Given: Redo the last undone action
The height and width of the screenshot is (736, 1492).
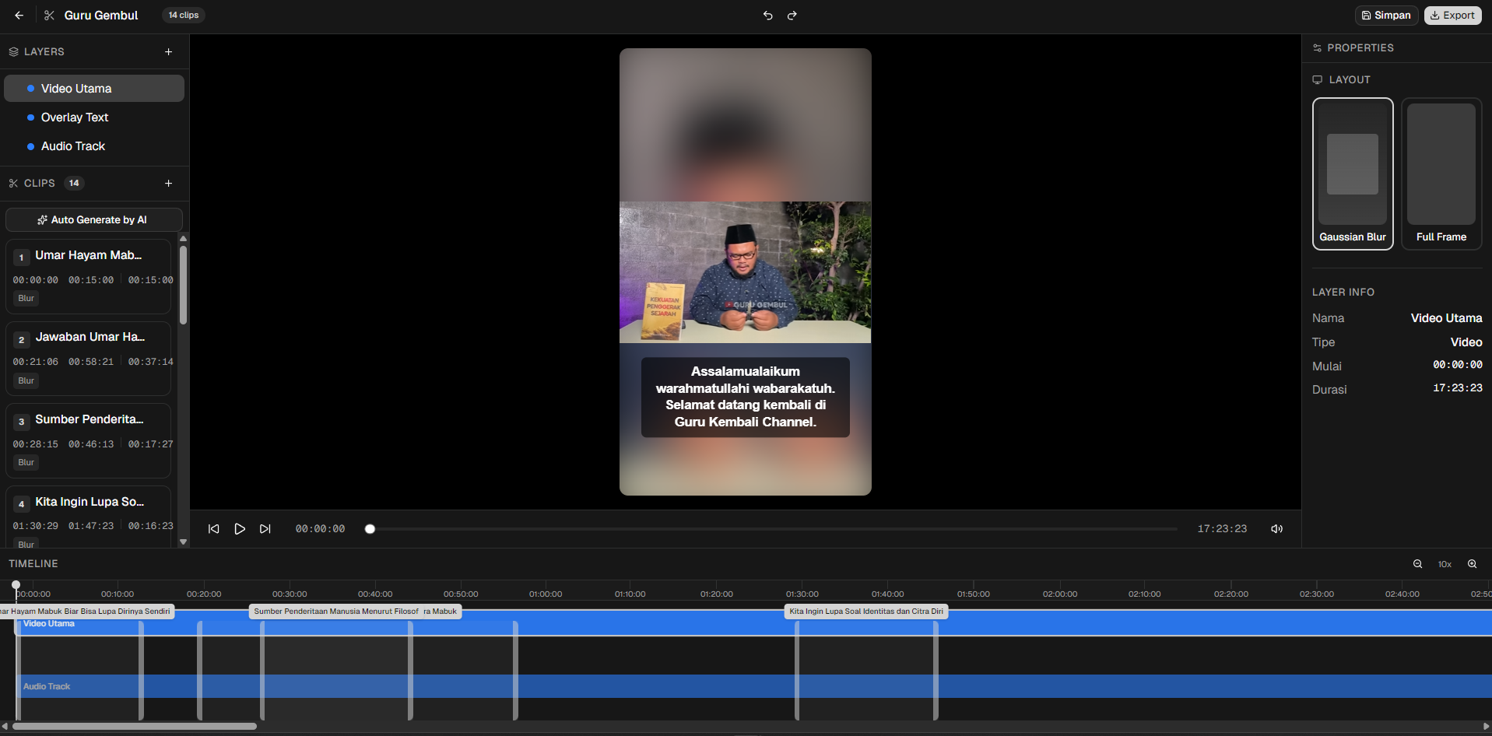Looking at the screenshot, I should (792, 16).
